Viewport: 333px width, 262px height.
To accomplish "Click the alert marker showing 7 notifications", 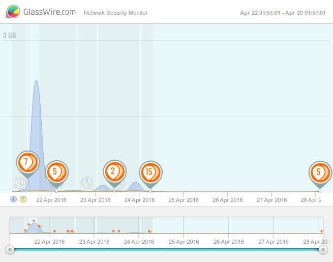I will (x=27, y=163).
